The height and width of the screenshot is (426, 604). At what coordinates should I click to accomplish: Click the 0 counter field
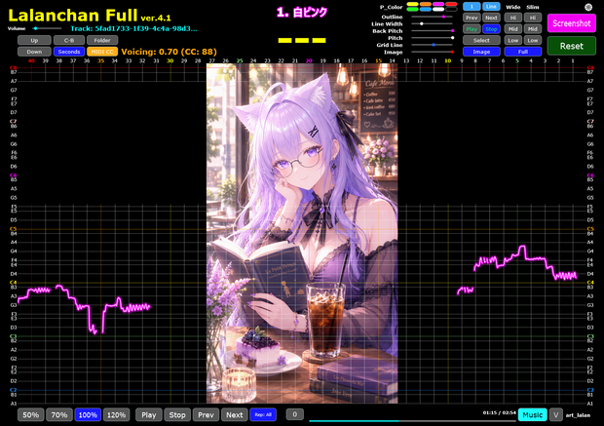click(294, 414)
